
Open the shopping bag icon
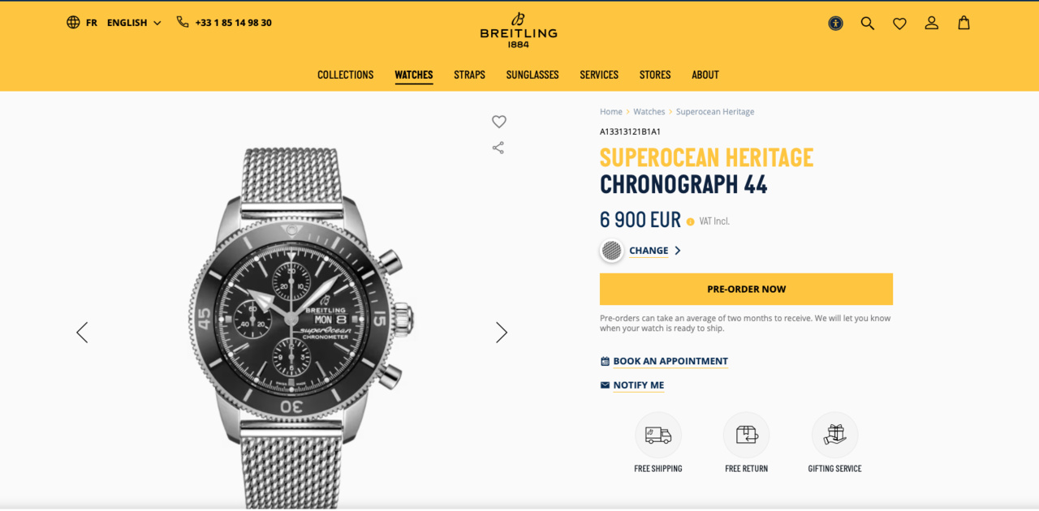coord(964,23)
